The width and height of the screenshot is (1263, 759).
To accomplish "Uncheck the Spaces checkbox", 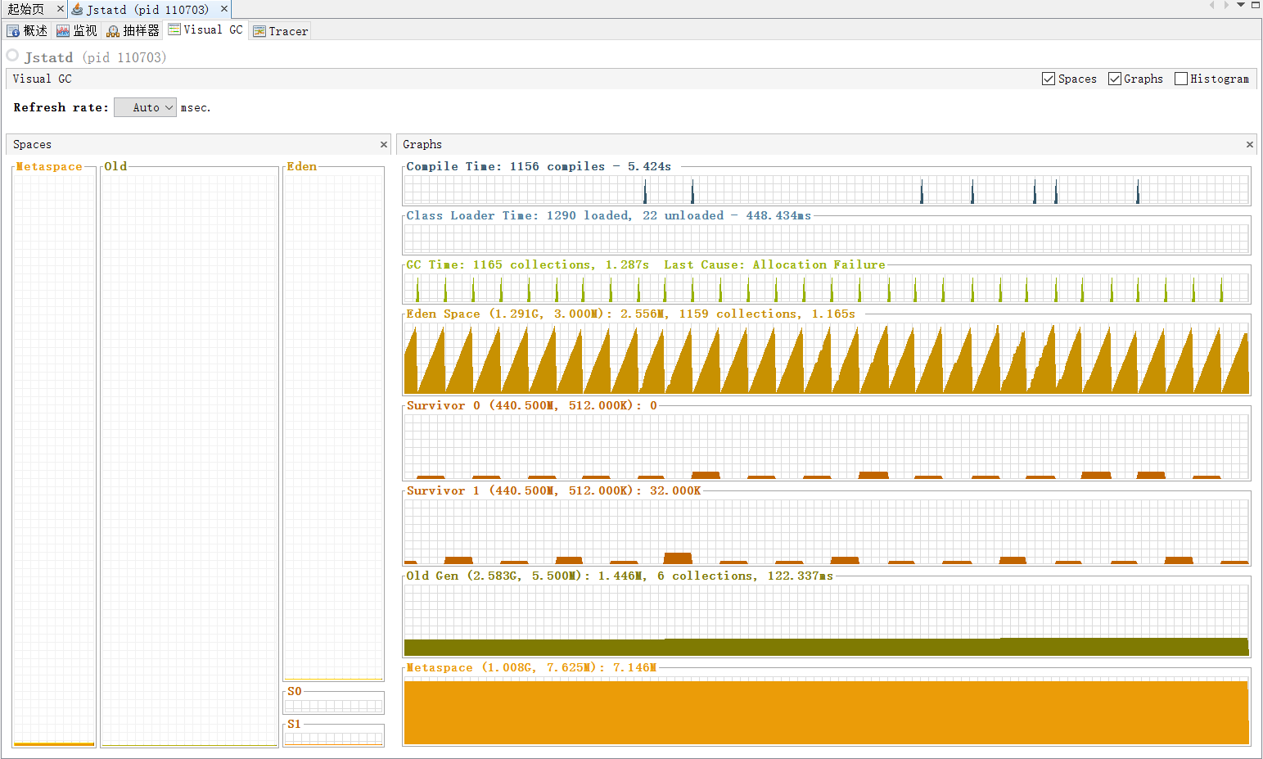I will [x=1049, y=79].
